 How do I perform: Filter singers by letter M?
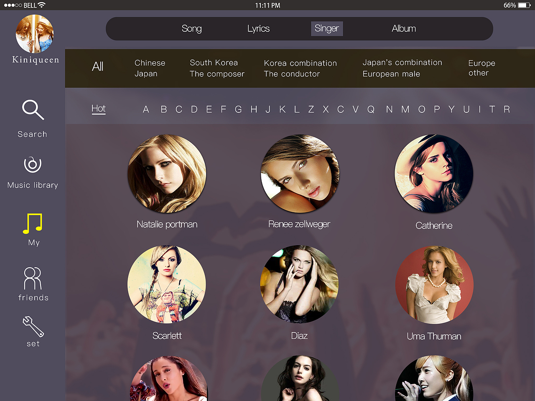point(405,109)
